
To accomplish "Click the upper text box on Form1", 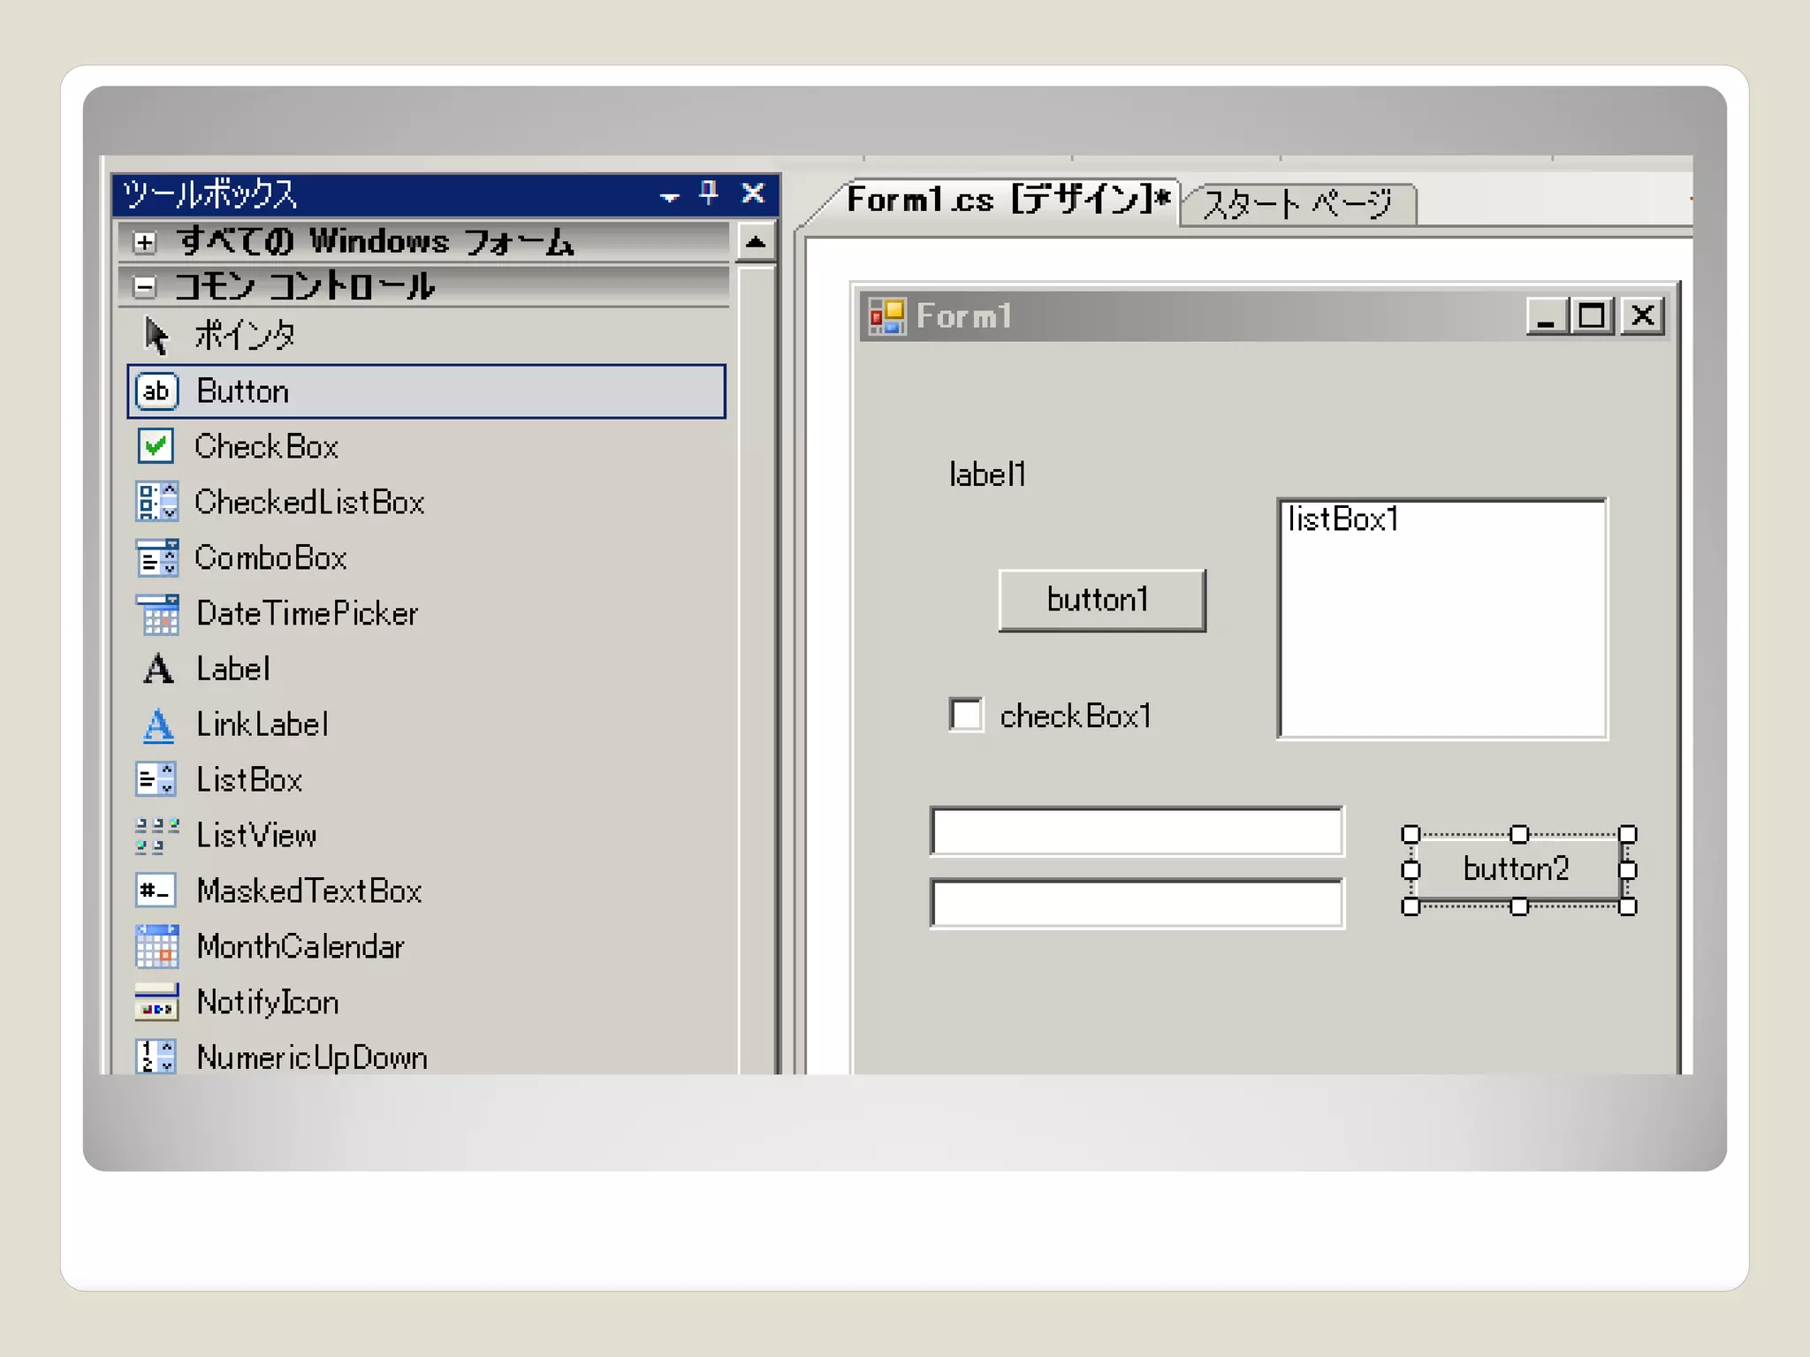I will (1137, 831).
